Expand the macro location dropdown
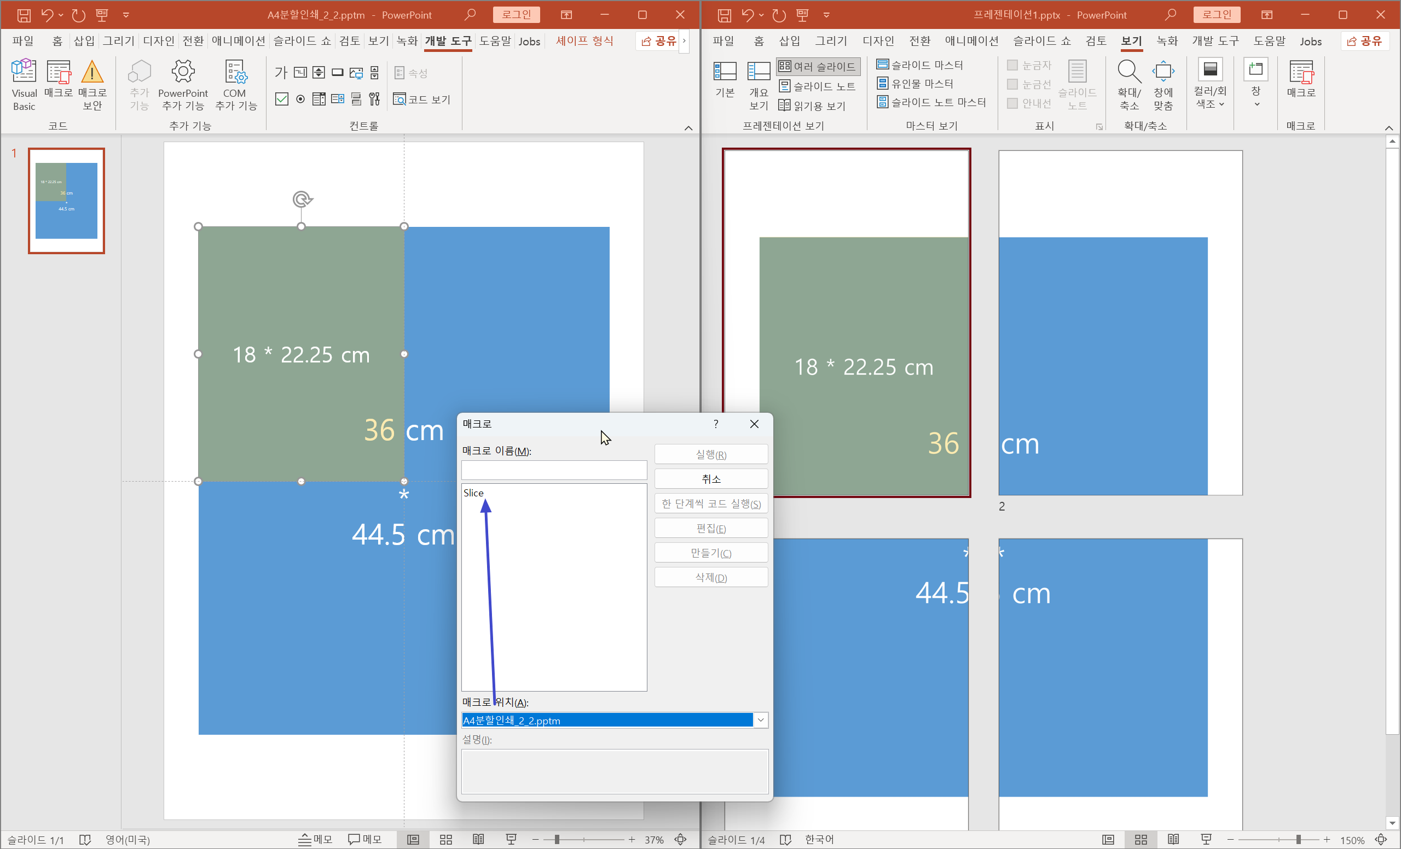The image size is (1401, 849). tap(760, 720)
